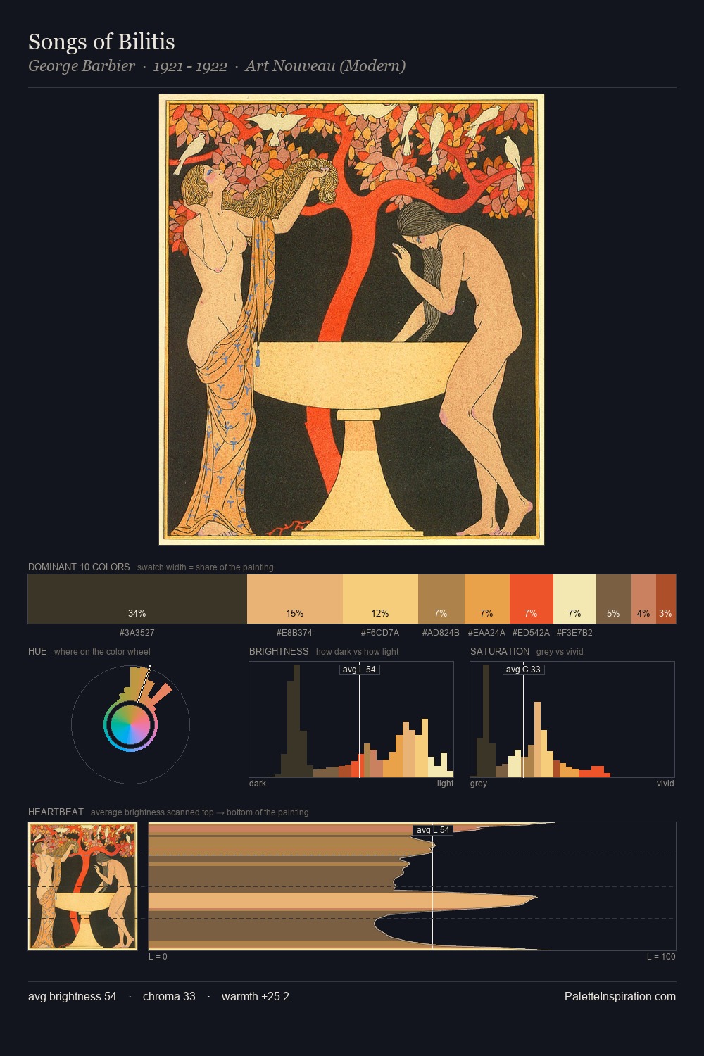Click the L = 100 axis label

point(661,957)
